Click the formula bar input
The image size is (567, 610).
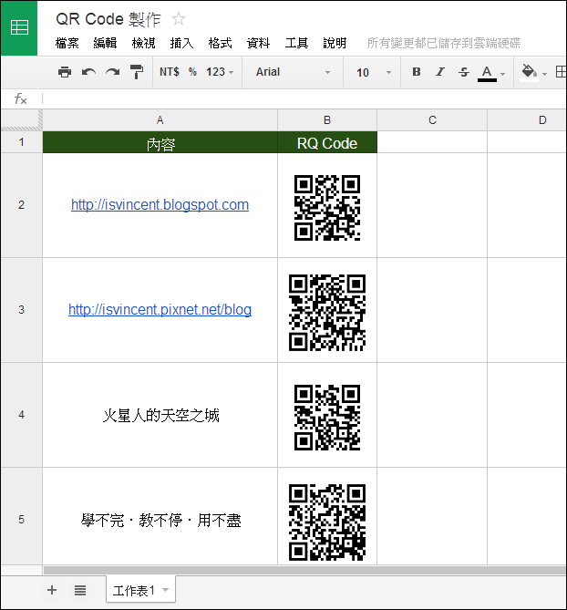(304, 98)
